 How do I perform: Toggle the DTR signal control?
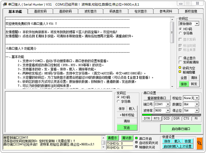[x=147, y=118]
